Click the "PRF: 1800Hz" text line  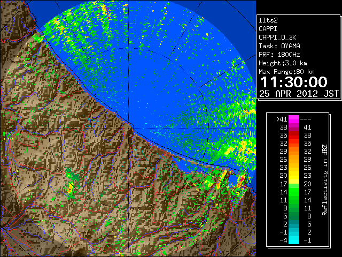pyautogui.click(x=279, y=55)
